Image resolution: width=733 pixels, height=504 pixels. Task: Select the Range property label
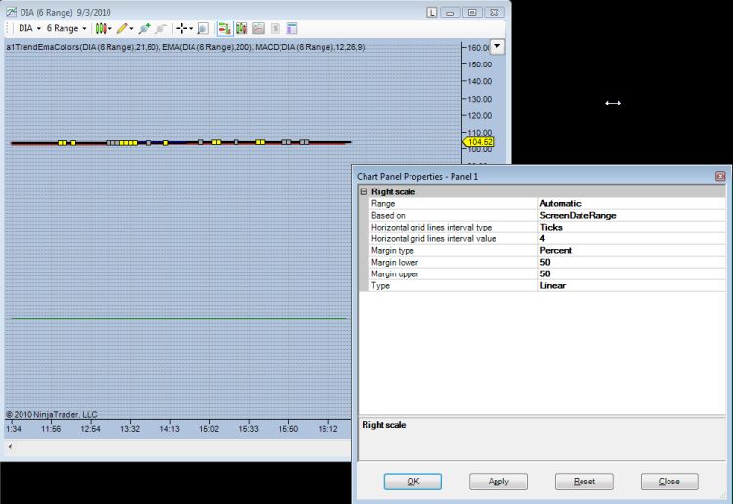pos(383,204)
